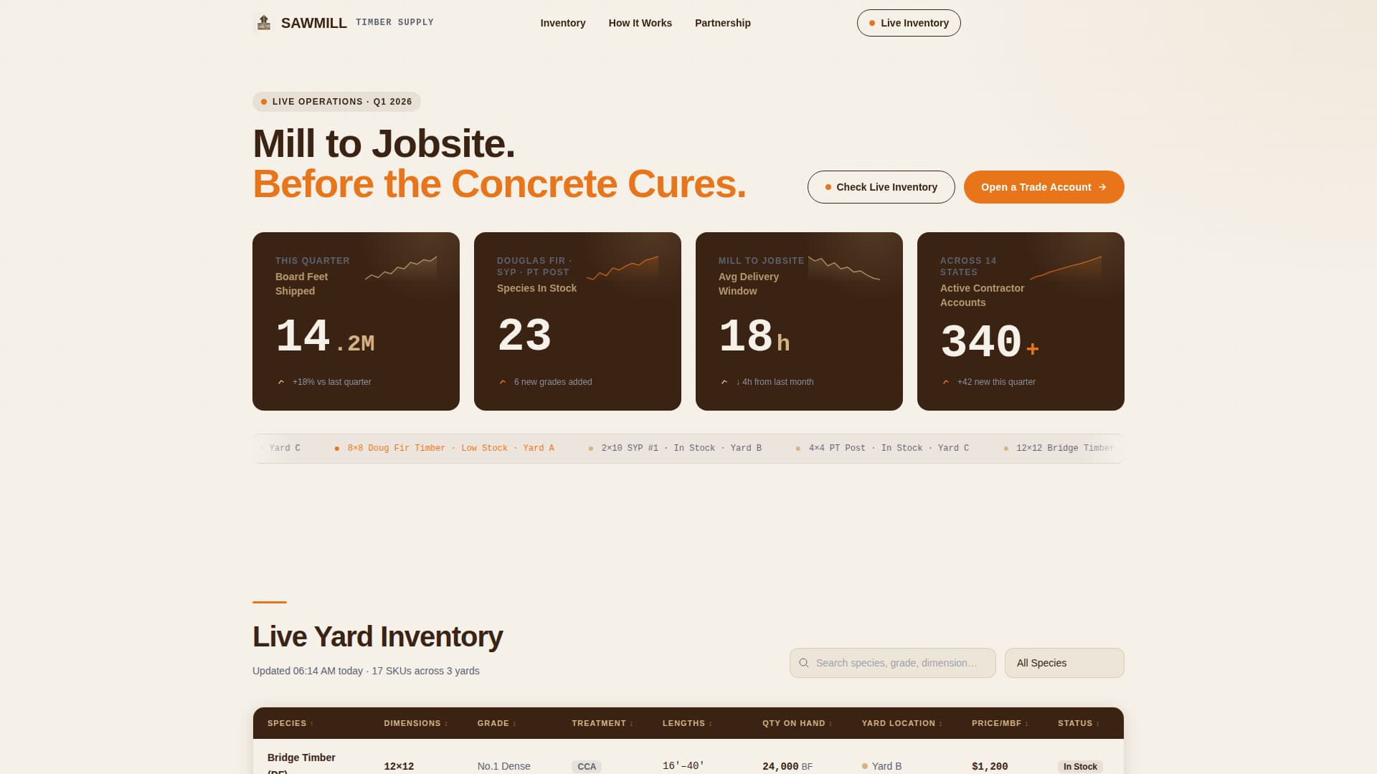
Task: Open the All Species filter dropdown
Action: tap(1064, 663)
